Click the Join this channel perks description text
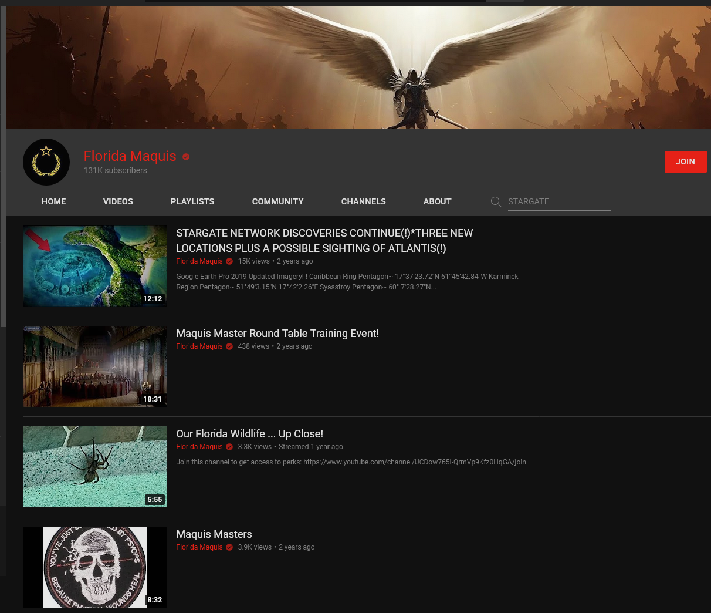Screen dimensions: 711x613 [351, 462]
